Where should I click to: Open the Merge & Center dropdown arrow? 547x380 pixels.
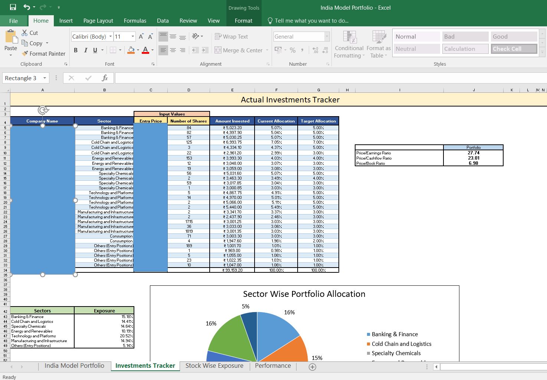[267, 50]
